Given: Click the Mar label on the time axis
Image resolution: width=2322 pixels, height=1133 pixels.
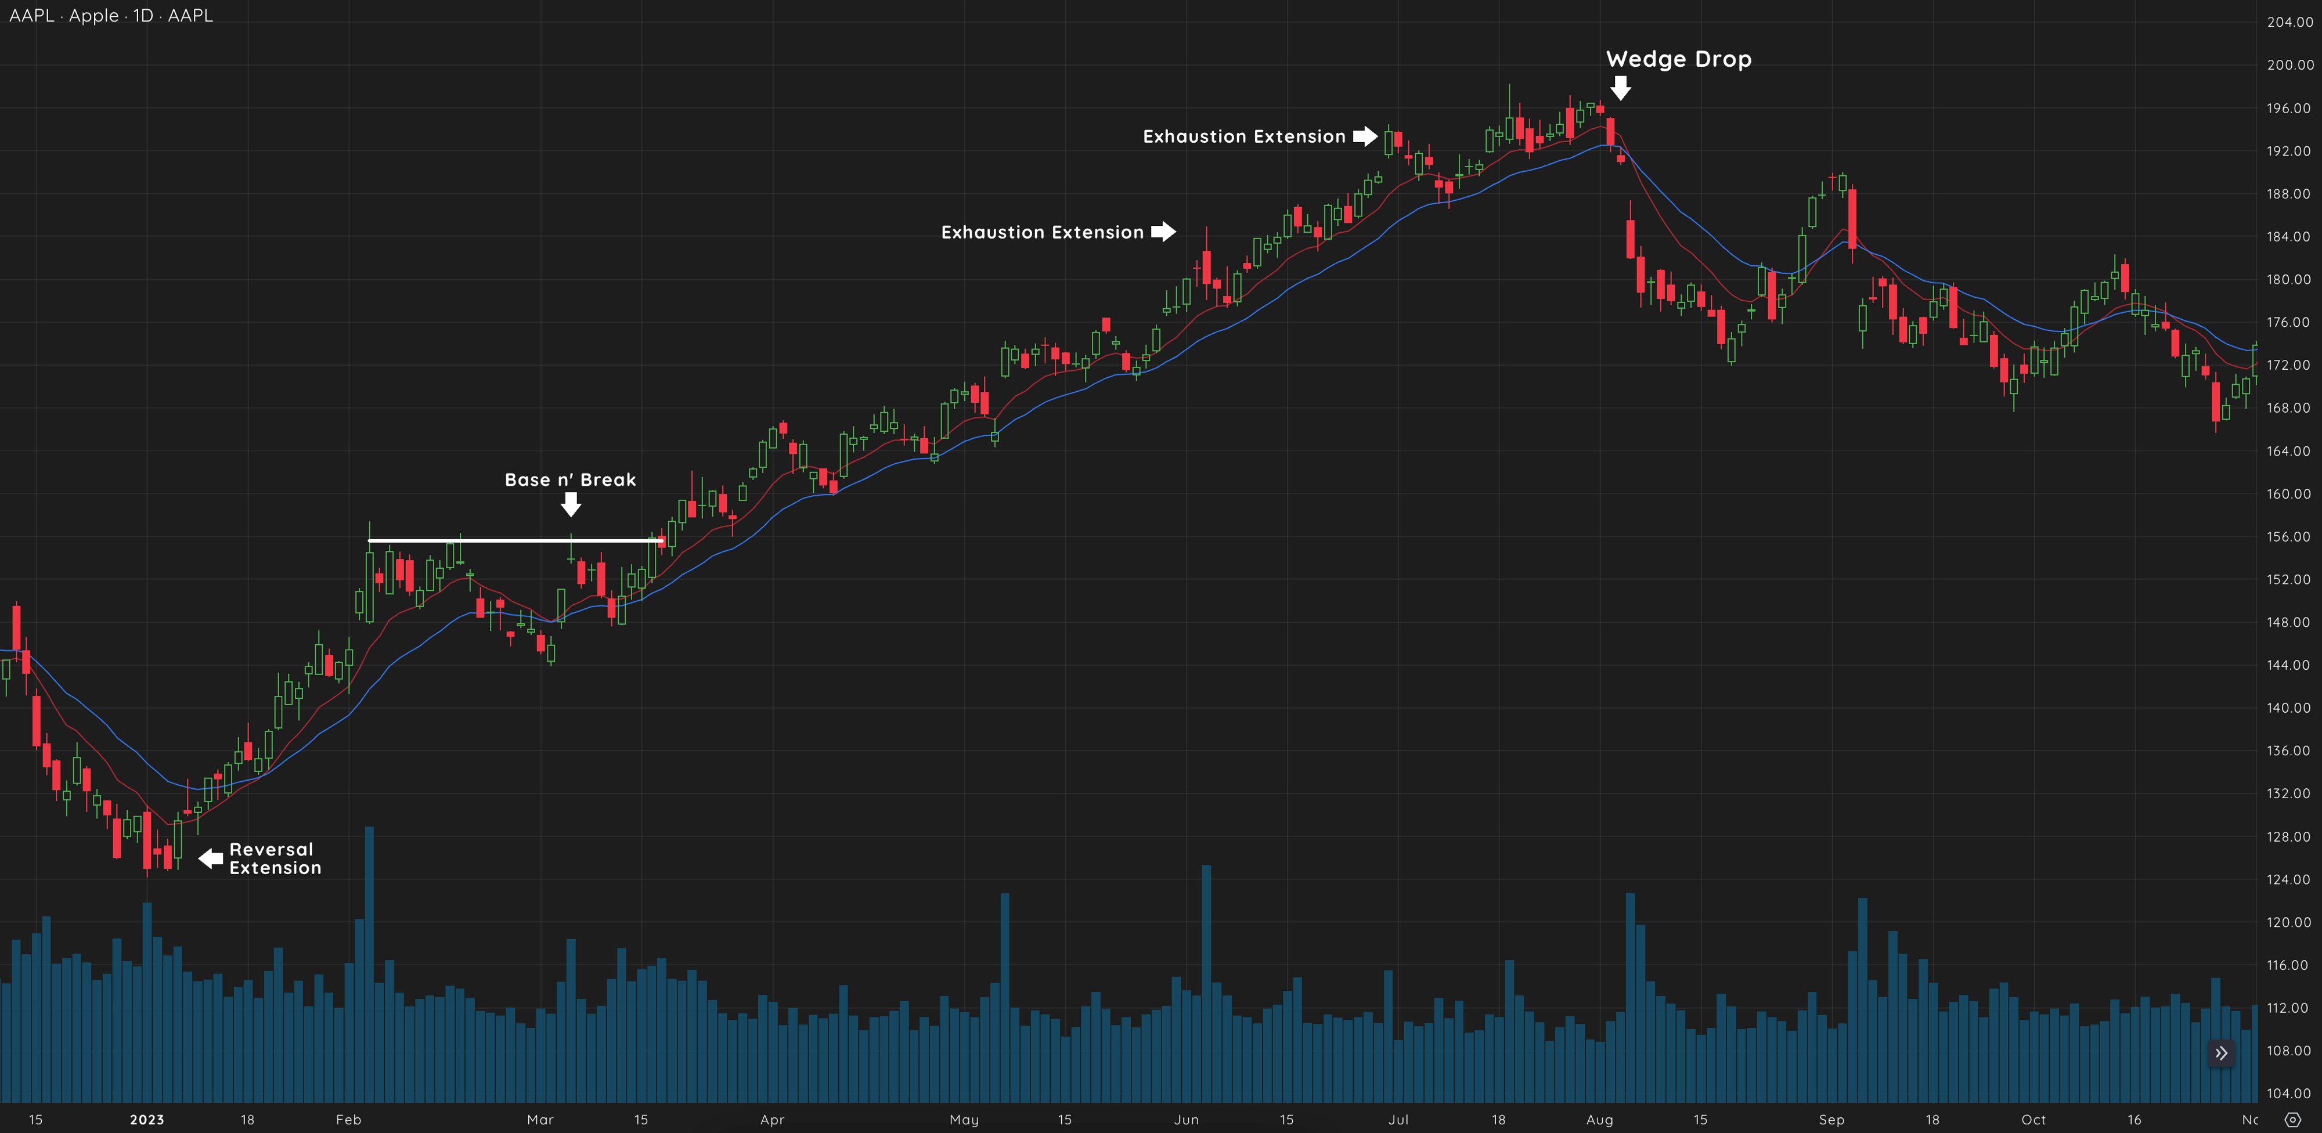Looking at the screenshot, I should pyautogui.click(x=540, y=1120).
